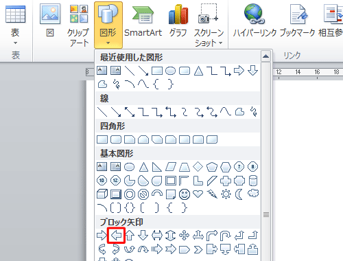Select Vertical Text Box in recent shapes
Viewport: 343px width, 261px height.
coord(116,71)
